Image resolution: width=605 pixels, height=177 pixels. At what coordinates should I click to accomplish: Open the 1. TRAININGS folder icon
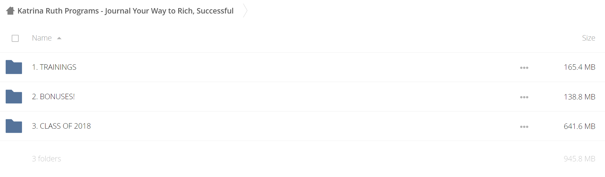pos(14,67)
